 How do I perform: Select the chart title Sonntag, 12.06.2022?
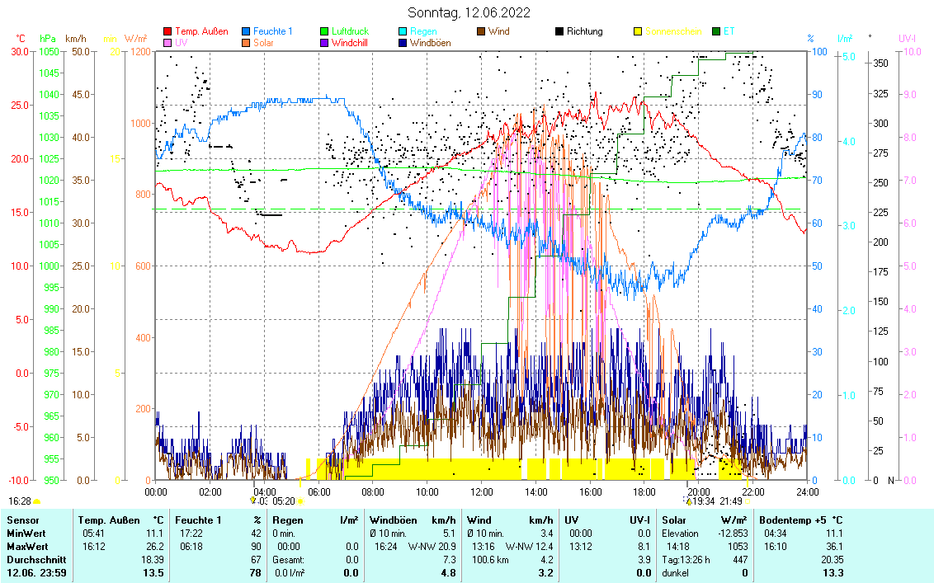click(469, 12)
